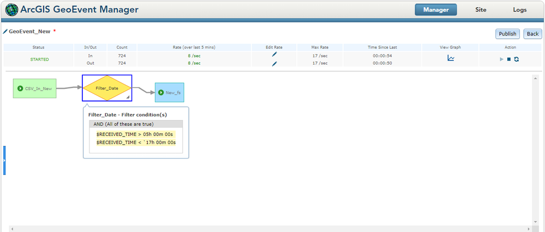Click the horizontal scrollbar right arrow
This screenshot has height=232, width=545.
click(529, 229)
